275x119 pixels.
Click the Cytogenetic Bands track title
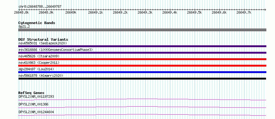tap(37, 23)
